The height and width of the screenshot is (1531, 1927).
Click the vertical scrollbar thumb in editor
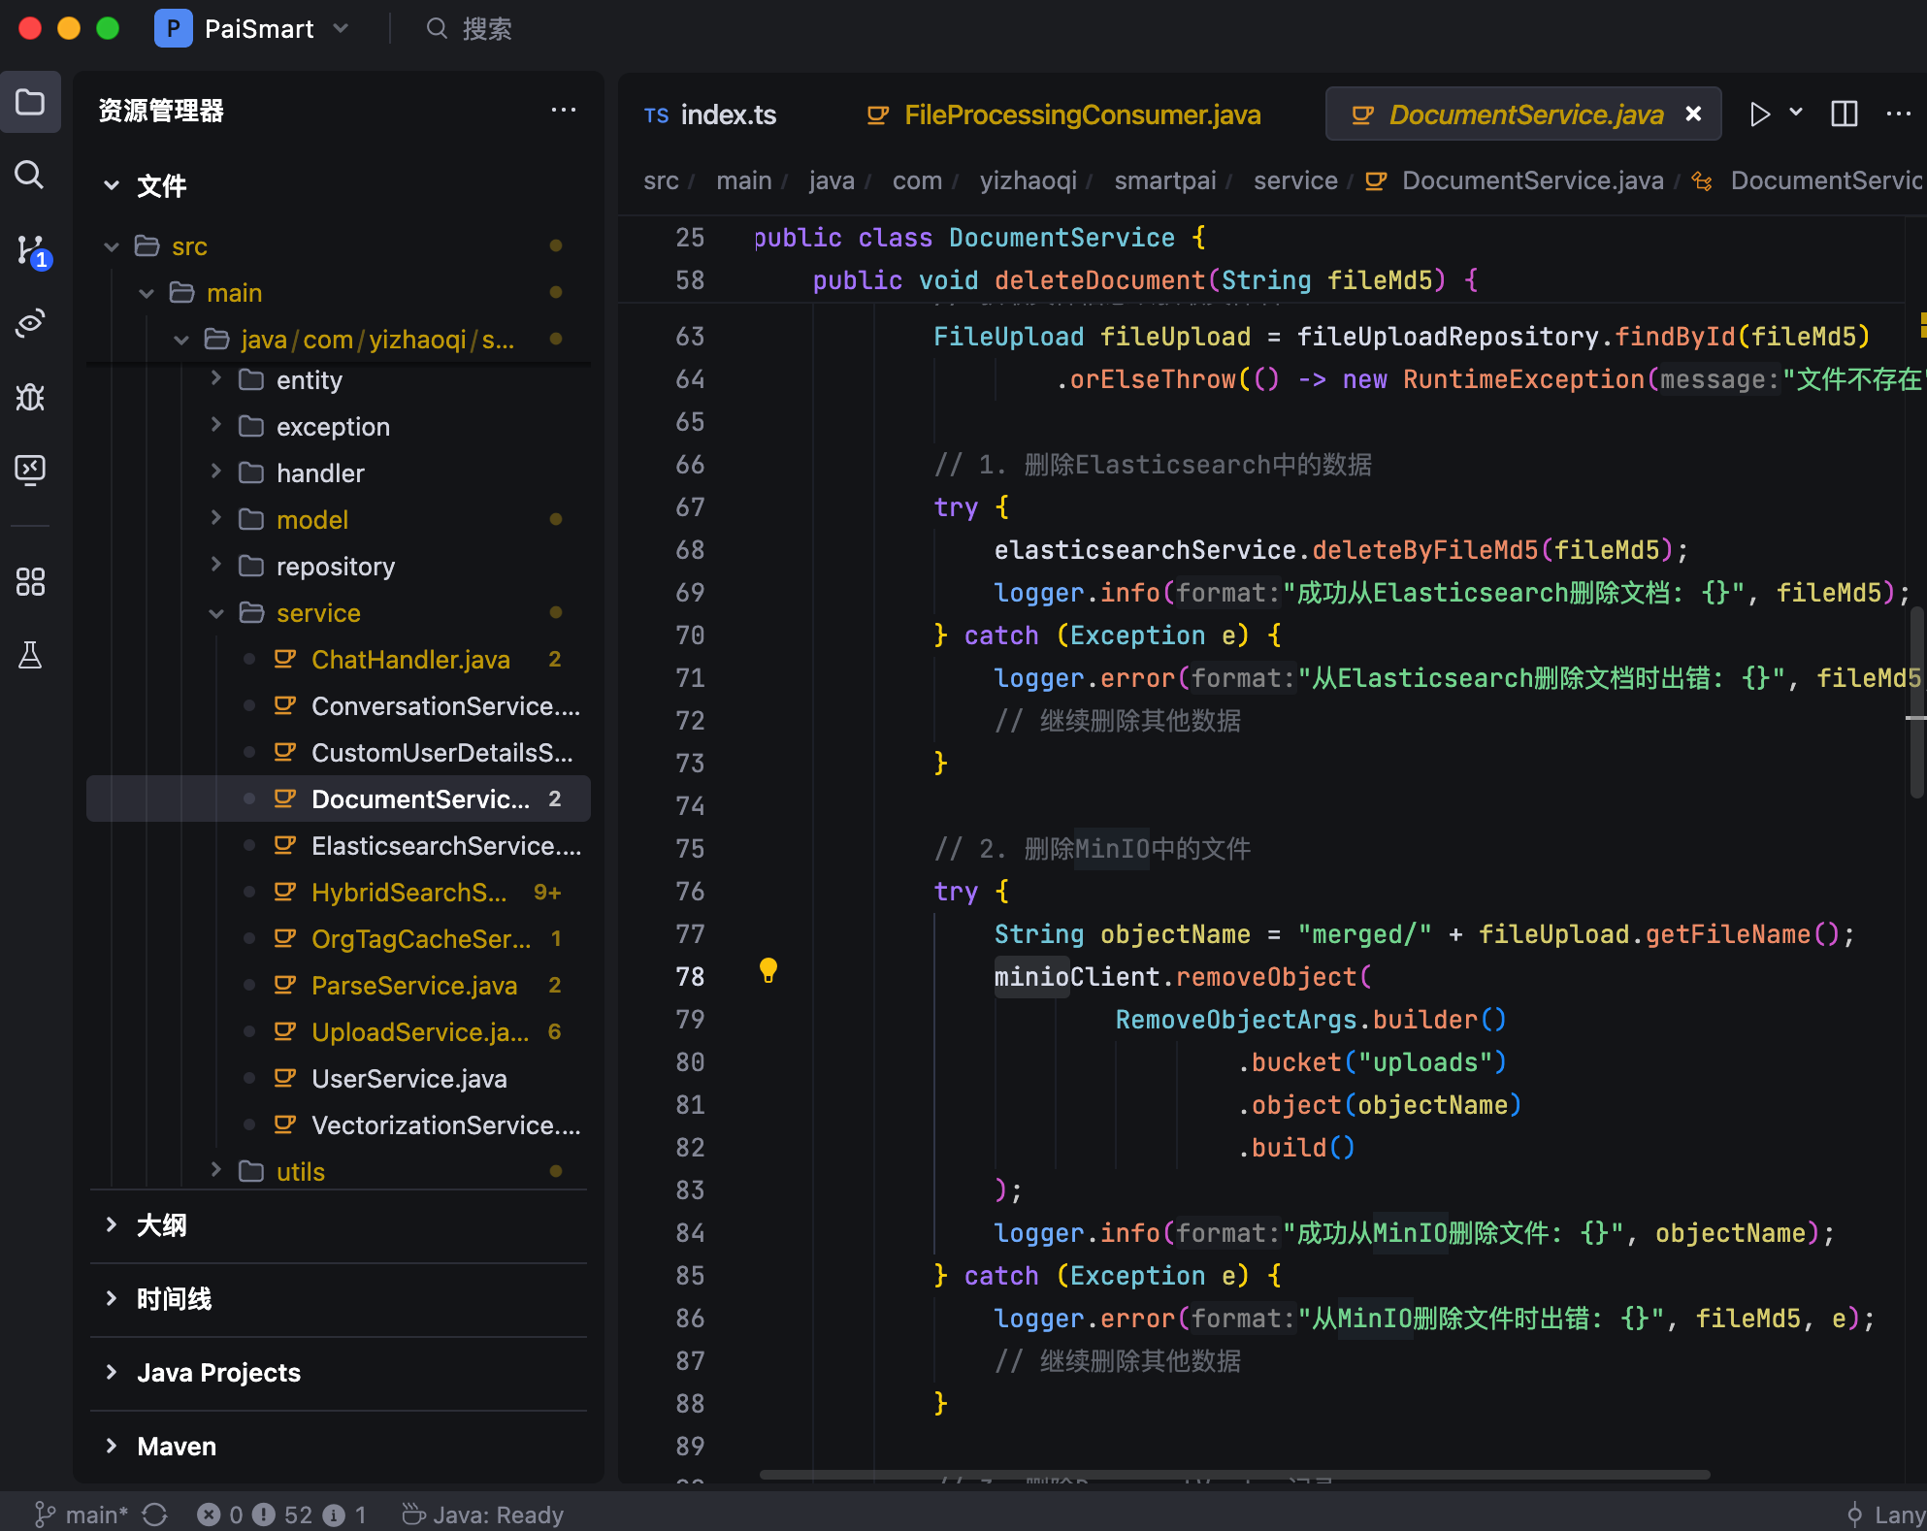(1915, 702)
